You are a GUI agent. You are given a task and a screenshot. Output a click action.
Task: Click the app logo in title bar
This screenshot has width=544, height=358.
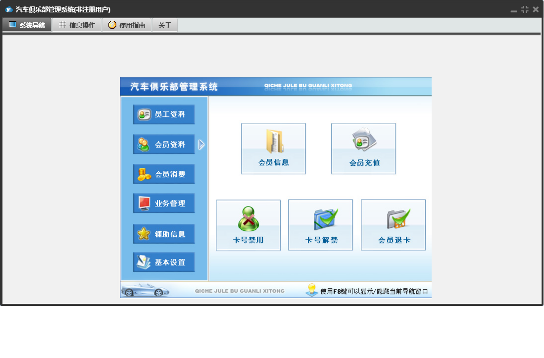9,9
